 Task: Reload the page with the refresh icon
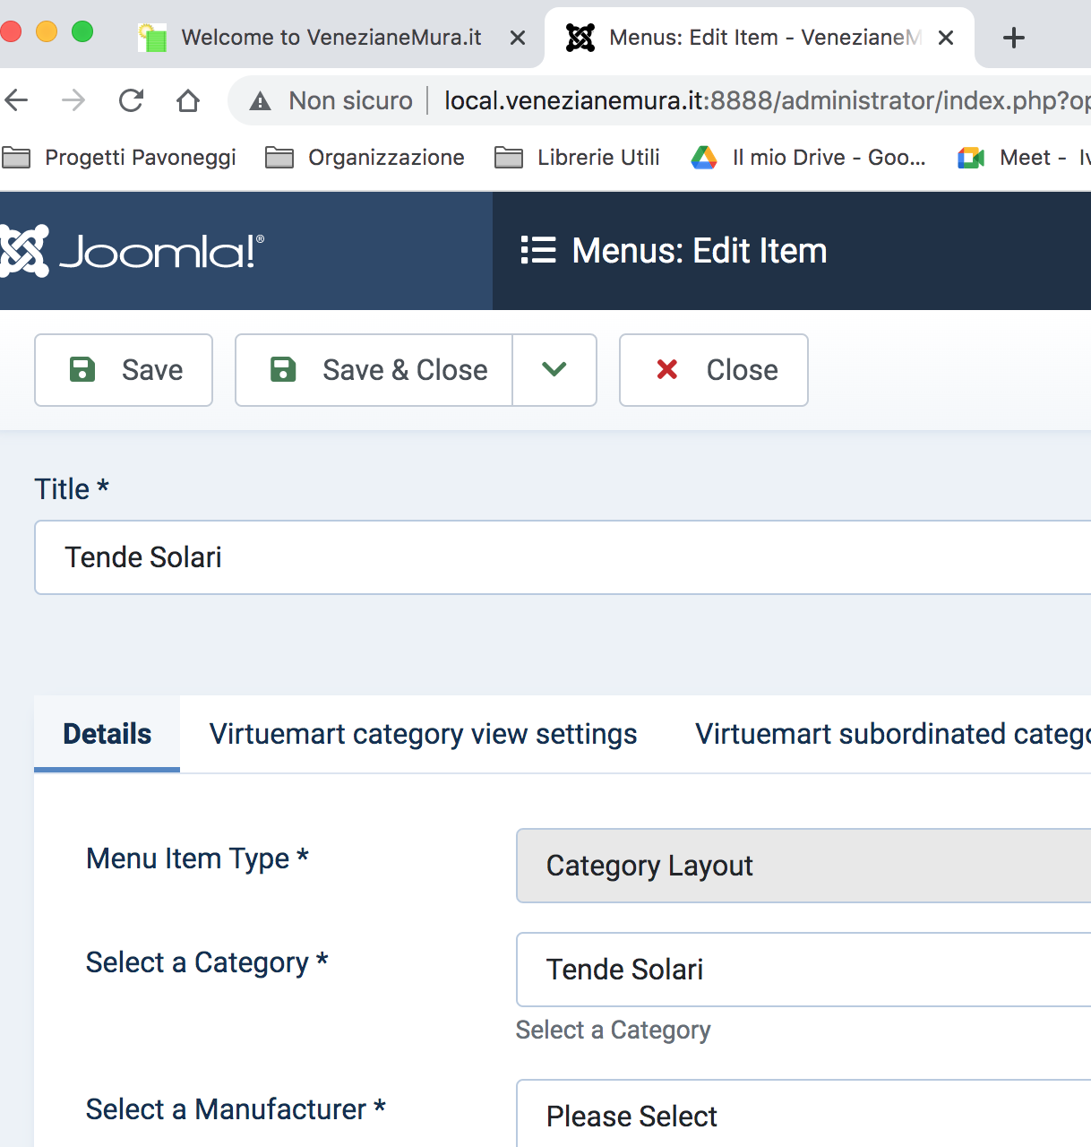[132, 100]
